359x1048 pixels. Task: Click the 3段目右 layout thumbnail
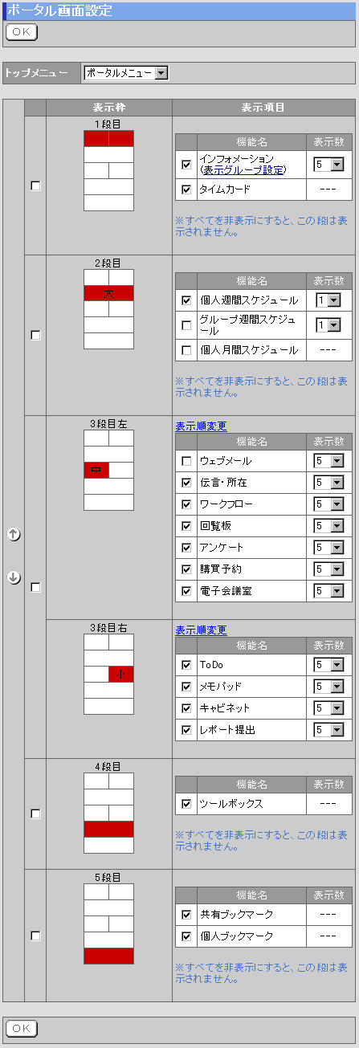coord(108,675)
